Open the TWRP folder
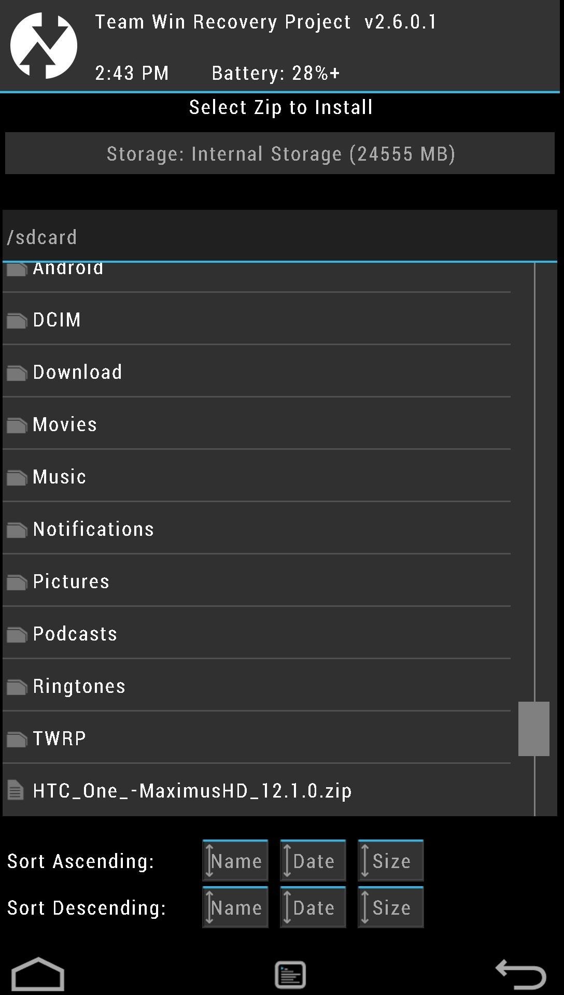The height and width of the screenshot is (995, 564). point(257,738)
